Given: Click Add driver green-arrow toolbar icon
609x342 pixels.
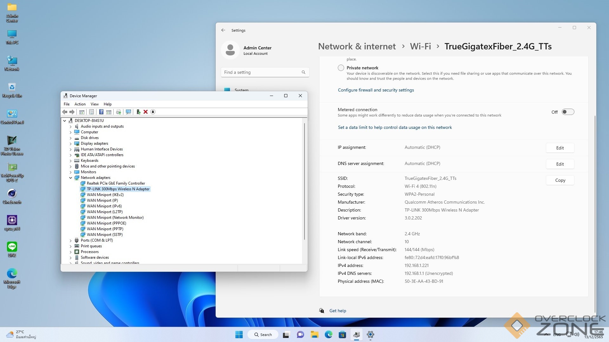Looking at the screenshot, I should click(138, 112).
